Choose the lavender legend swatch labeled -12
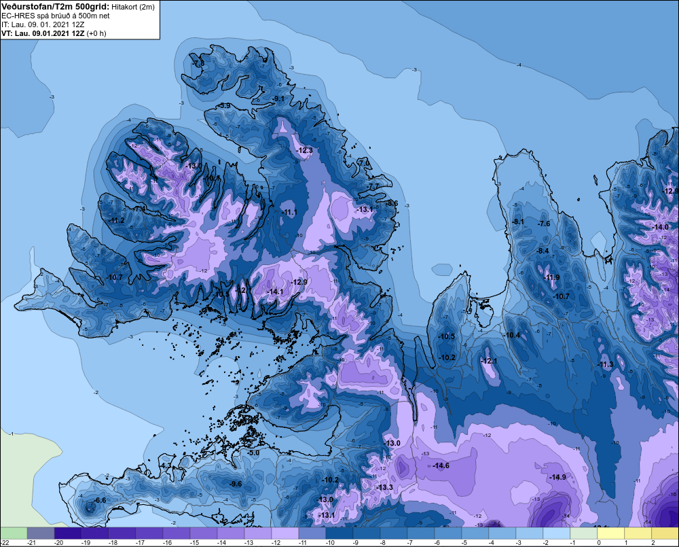679x547 pixels. click(285, 533)
